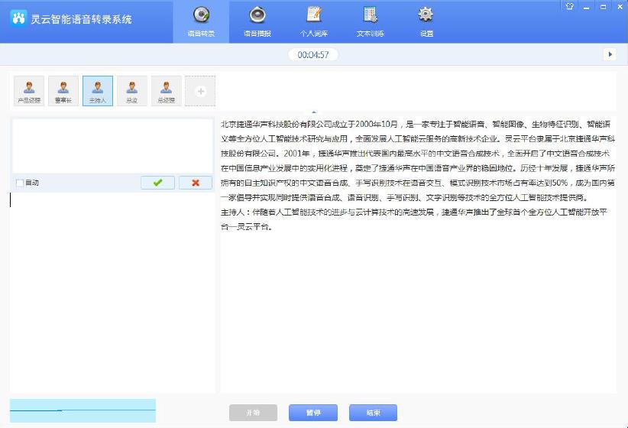
Task: Click the audio waveform display
Action: pos(83,410)
